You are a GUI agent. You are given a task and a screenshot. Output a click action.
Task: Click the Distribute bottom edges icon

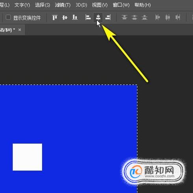145,17
